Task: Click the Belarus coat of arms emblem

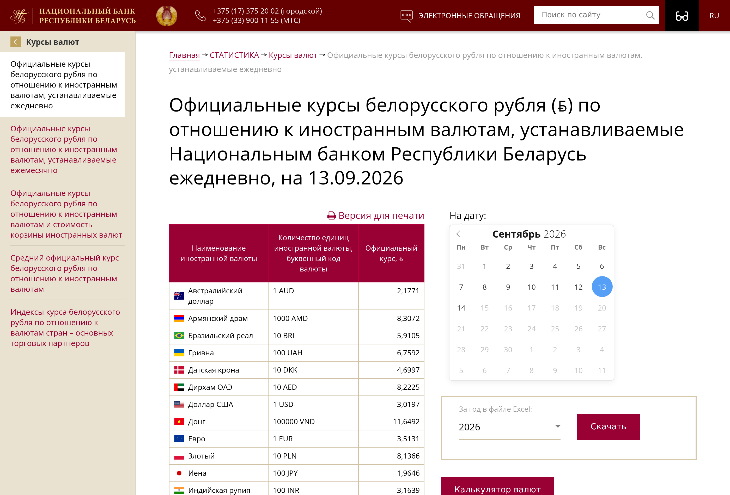Action: pyautogui.click(x=167, y=16)
